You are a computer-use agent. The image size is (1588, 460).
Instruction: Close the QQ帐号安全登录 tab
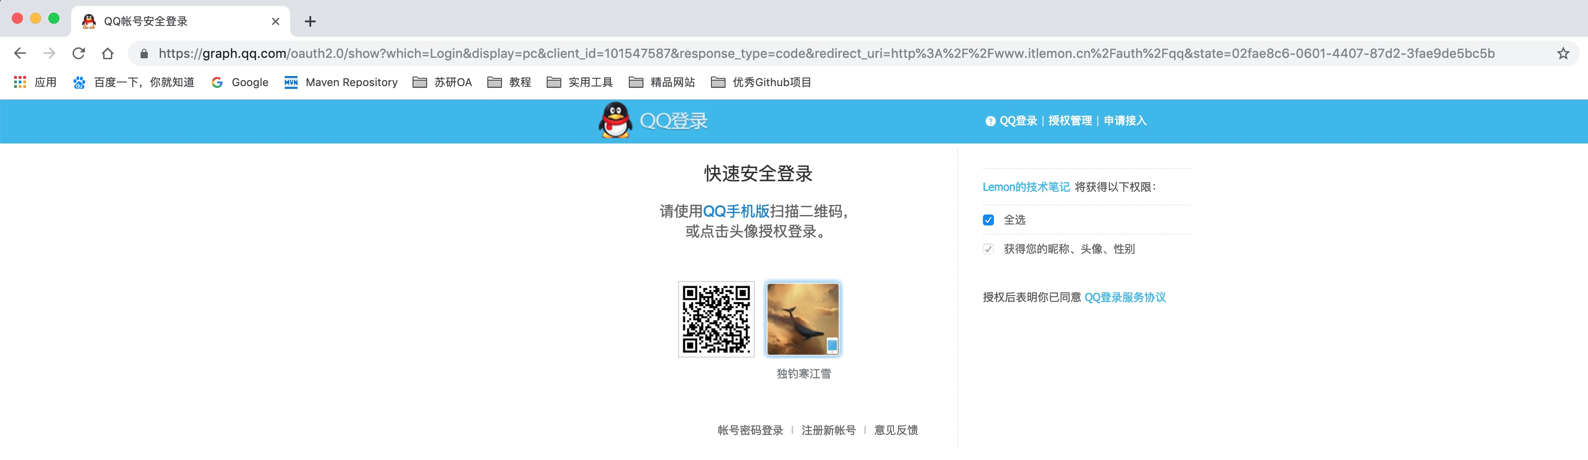click(276, 21)
